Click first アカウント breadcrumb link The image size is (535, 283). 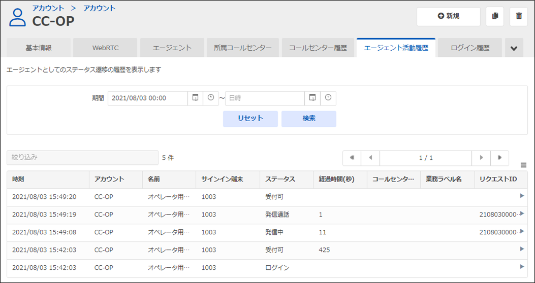pos(48,8)
